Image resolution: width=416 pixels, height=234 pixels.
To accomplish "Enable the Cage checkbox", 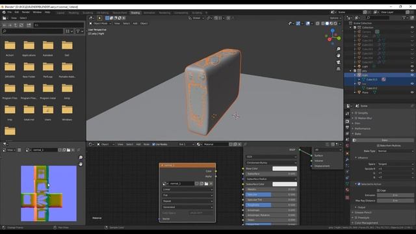I will [x=378, y=190].
